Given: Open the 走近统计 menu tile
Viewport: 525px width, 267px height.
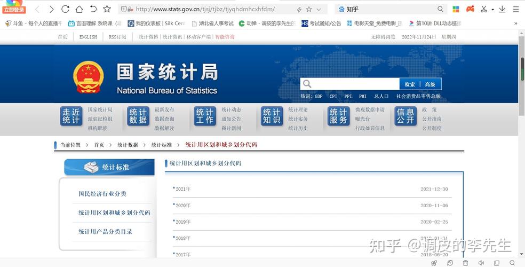Looking at the screenshot, I should click(x=71, y=116).
